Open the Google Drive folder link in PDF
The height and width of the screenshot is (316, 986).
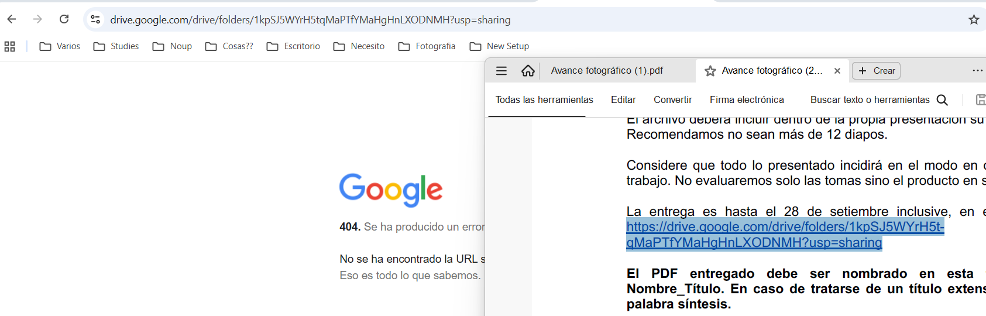784,227
